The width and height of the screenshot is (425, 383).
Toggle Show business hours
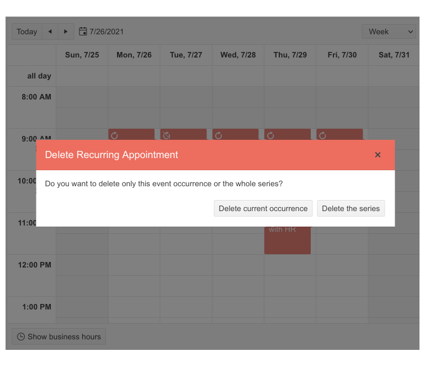point(59,337)
